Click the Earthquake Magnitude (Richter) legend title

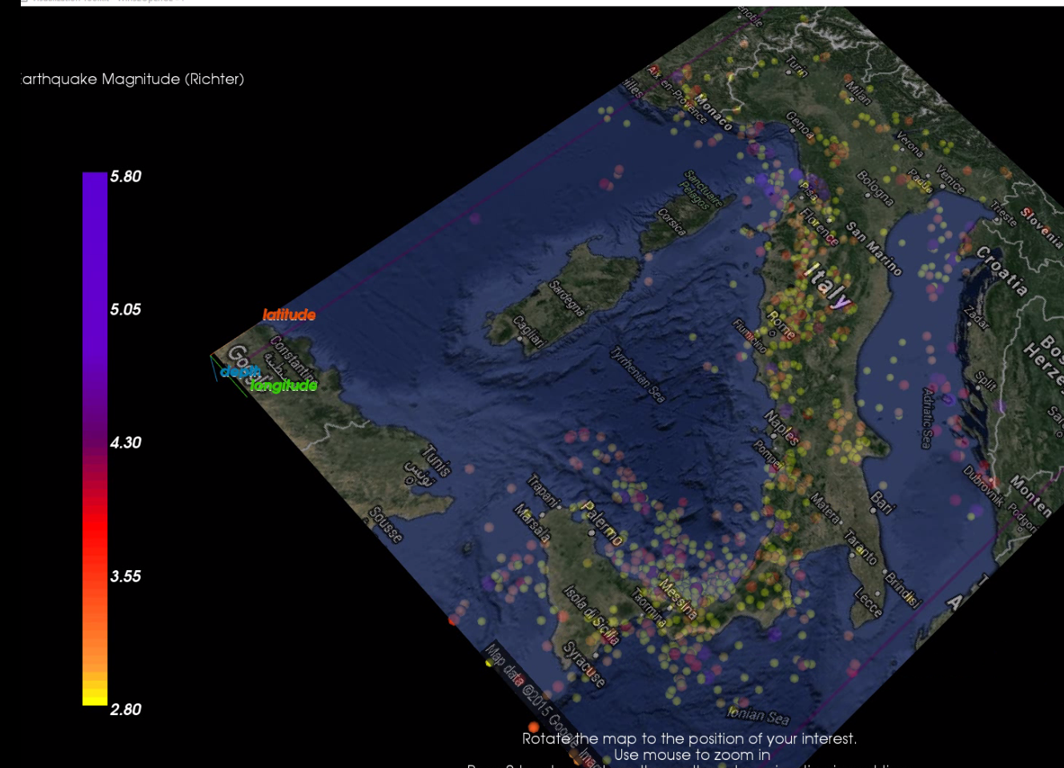coord(132,79)
